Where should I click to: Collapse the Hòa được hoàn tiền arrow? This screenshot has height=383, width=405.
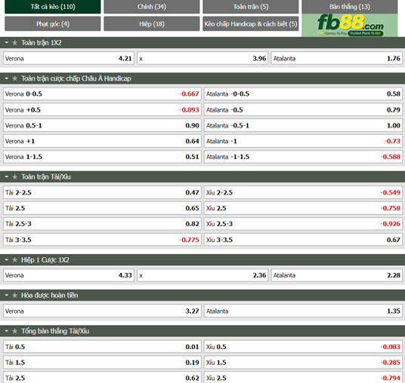[x=7, y=295]
